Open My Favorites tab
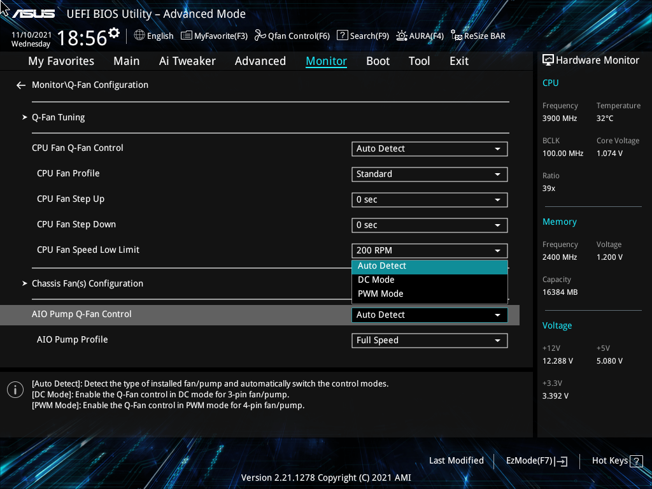Image resolution: width=652 pixels, height=489 pixels. [61, 61]
